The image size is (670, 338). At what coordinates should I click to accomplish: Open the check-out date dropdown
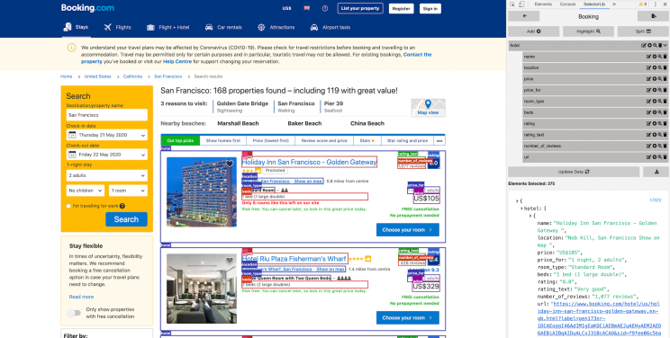[x=107, y=155]
